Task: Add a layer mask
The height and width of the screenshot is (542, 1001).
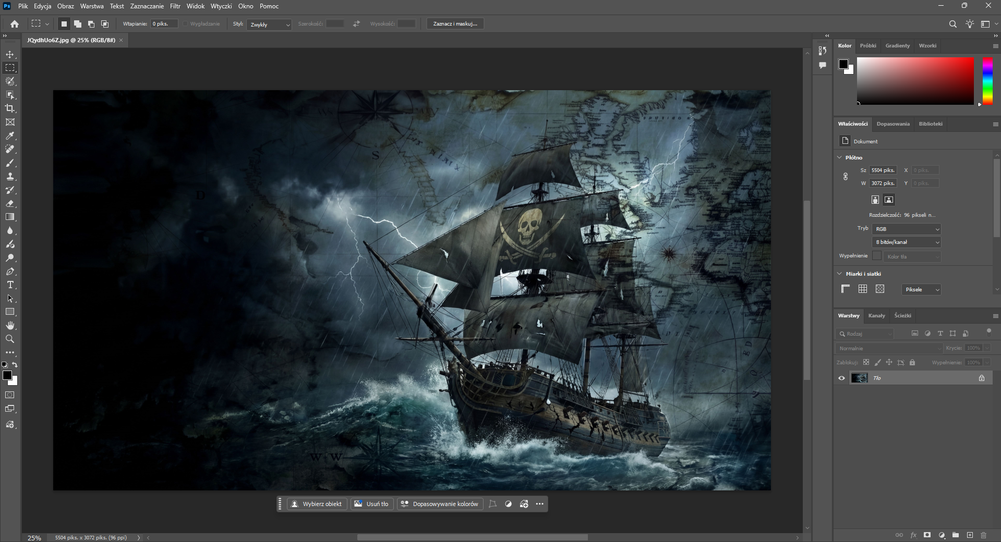Action: [x=927, y=535]
